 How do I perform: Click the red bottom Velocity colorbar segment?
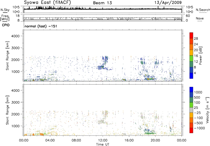pos(191,130)
